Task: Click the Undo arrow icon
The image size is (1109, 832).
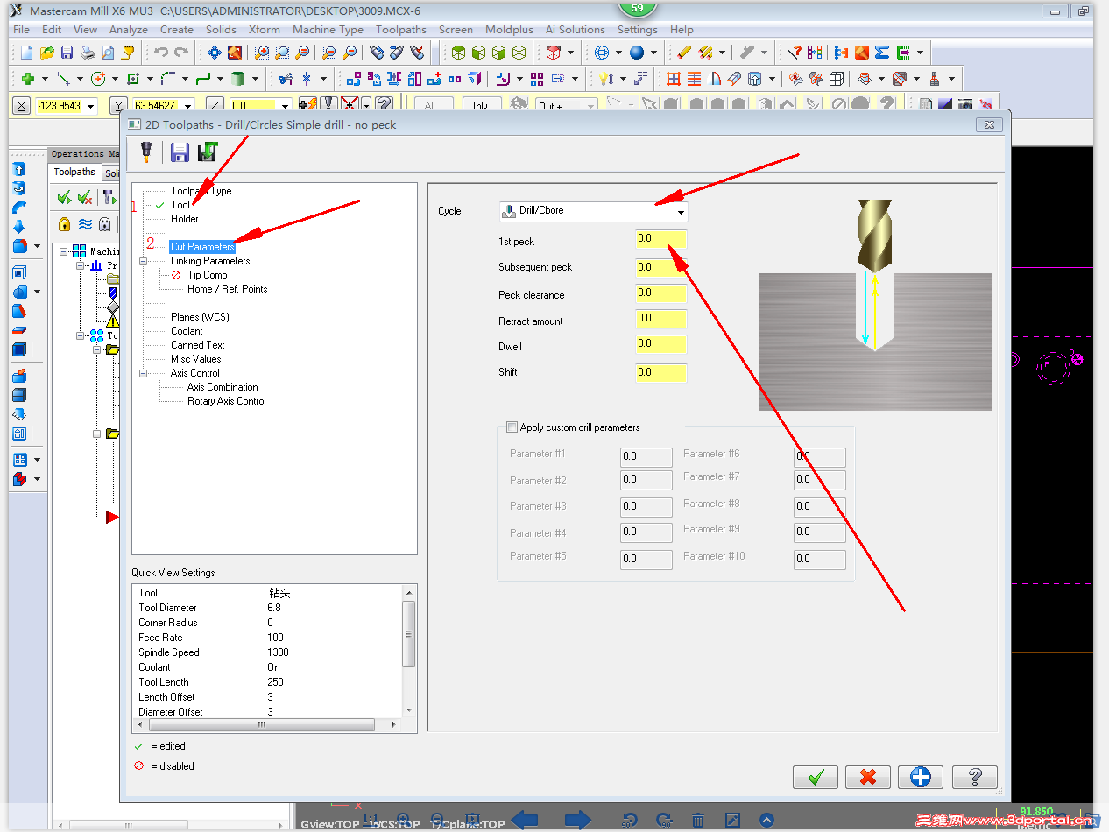Action: point(161,53)
